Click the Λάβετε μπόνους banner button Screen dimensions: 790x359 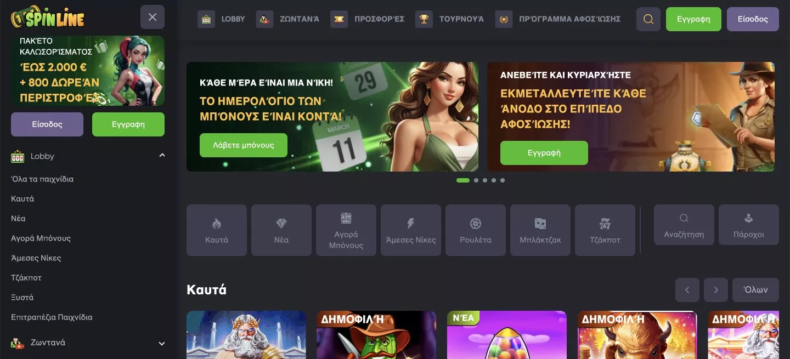(x=244, y=145)
